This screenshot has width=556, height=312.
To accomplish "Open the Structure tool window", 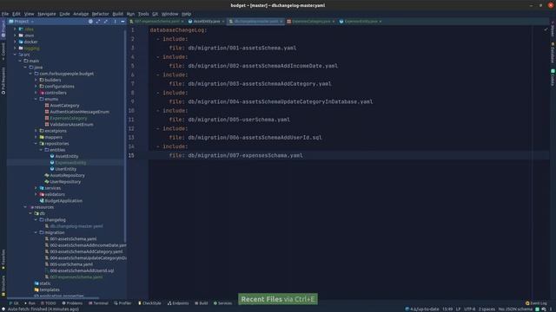I will tap(3, 285).
